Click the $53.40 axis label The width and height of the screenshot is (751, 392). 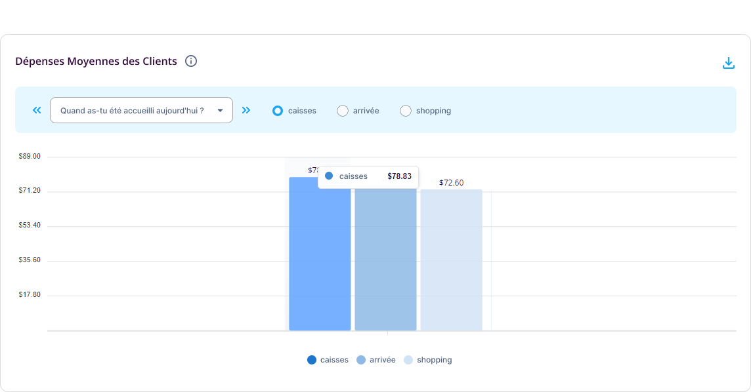click(30, 225)
